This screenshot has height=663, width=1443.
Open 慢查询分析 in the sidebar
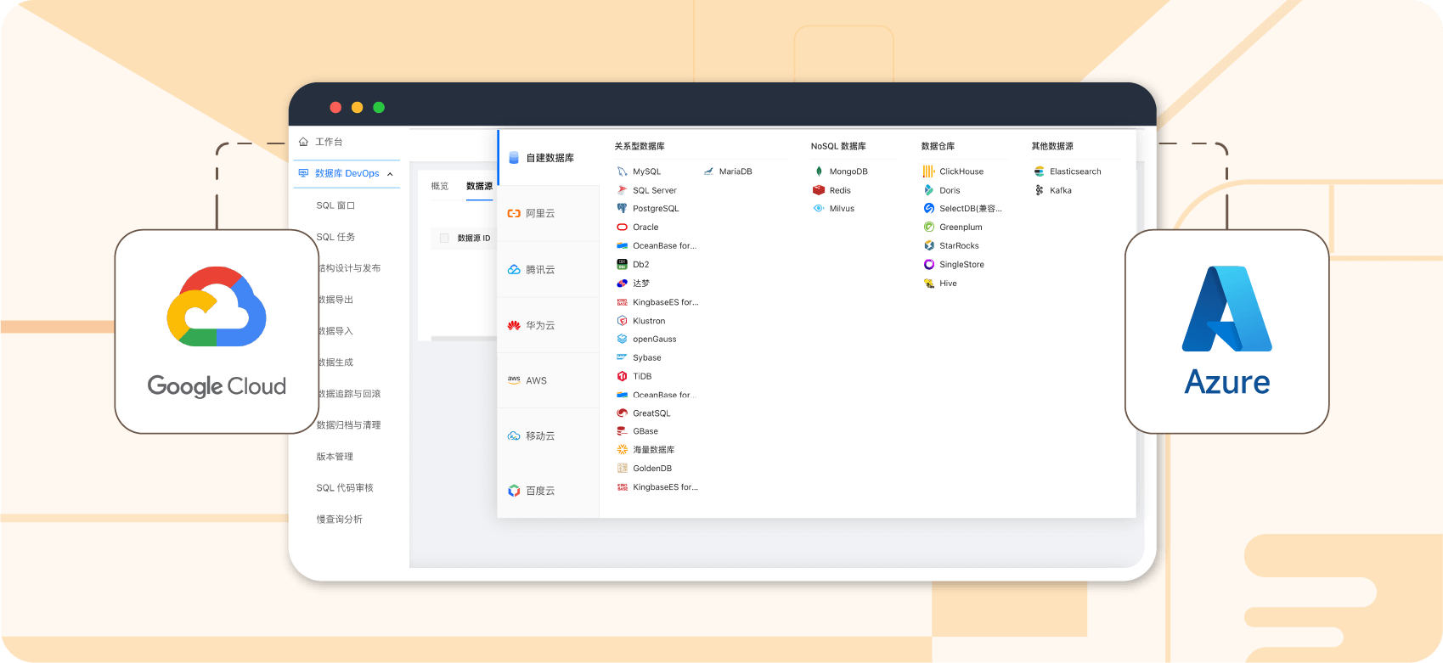340,520
